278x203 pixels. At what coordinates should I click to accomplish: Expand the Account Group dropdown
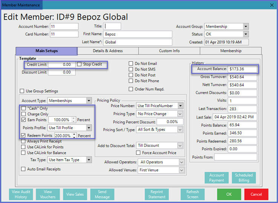246,27
